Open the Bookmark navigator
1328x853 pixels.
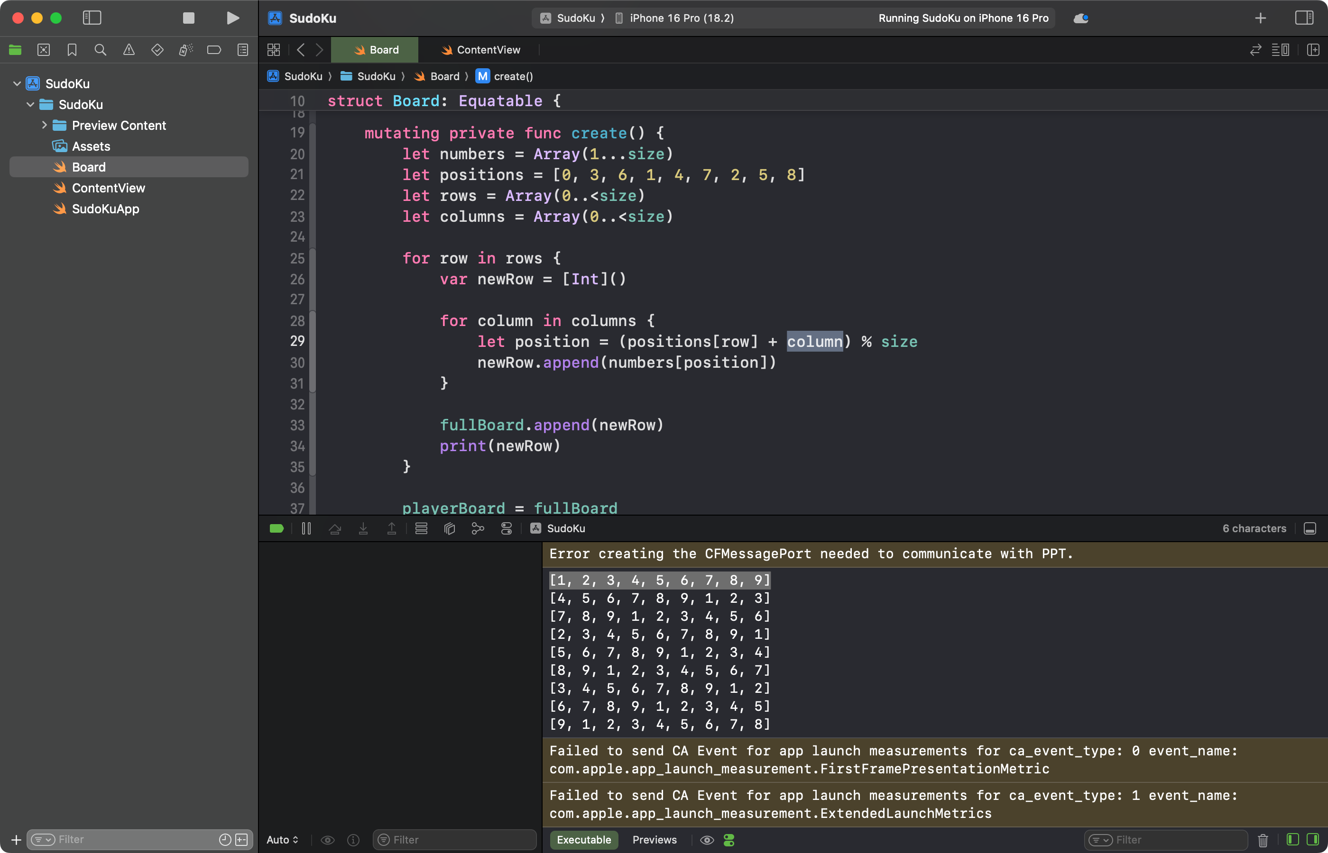pyautogui.click(x=72, y=50)
